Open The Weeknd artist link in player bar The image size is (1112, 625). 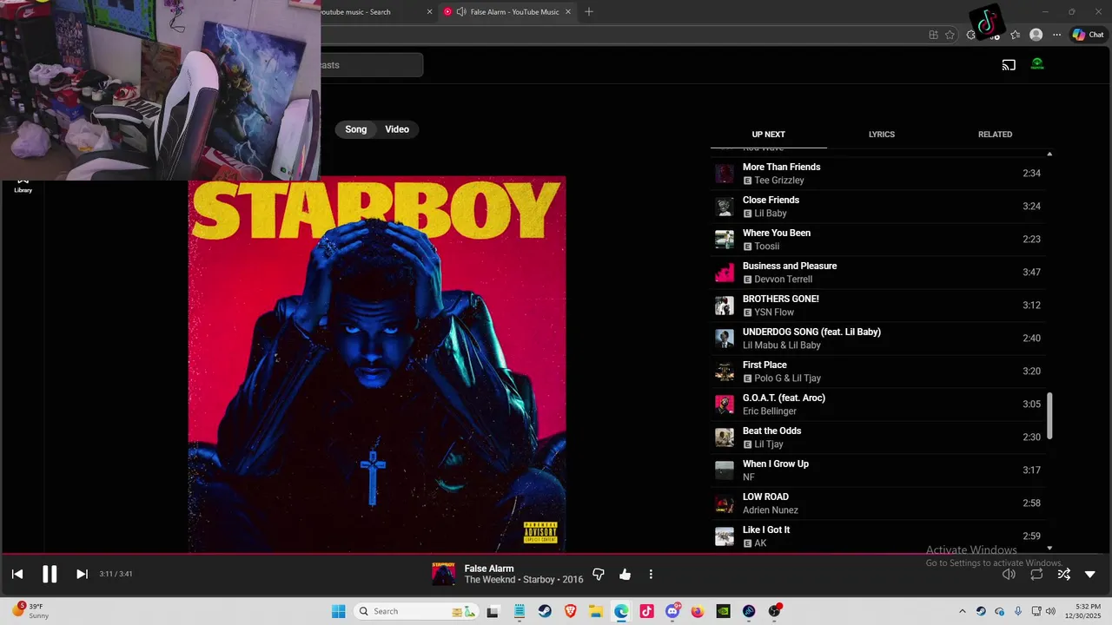[x=490, y=580]
